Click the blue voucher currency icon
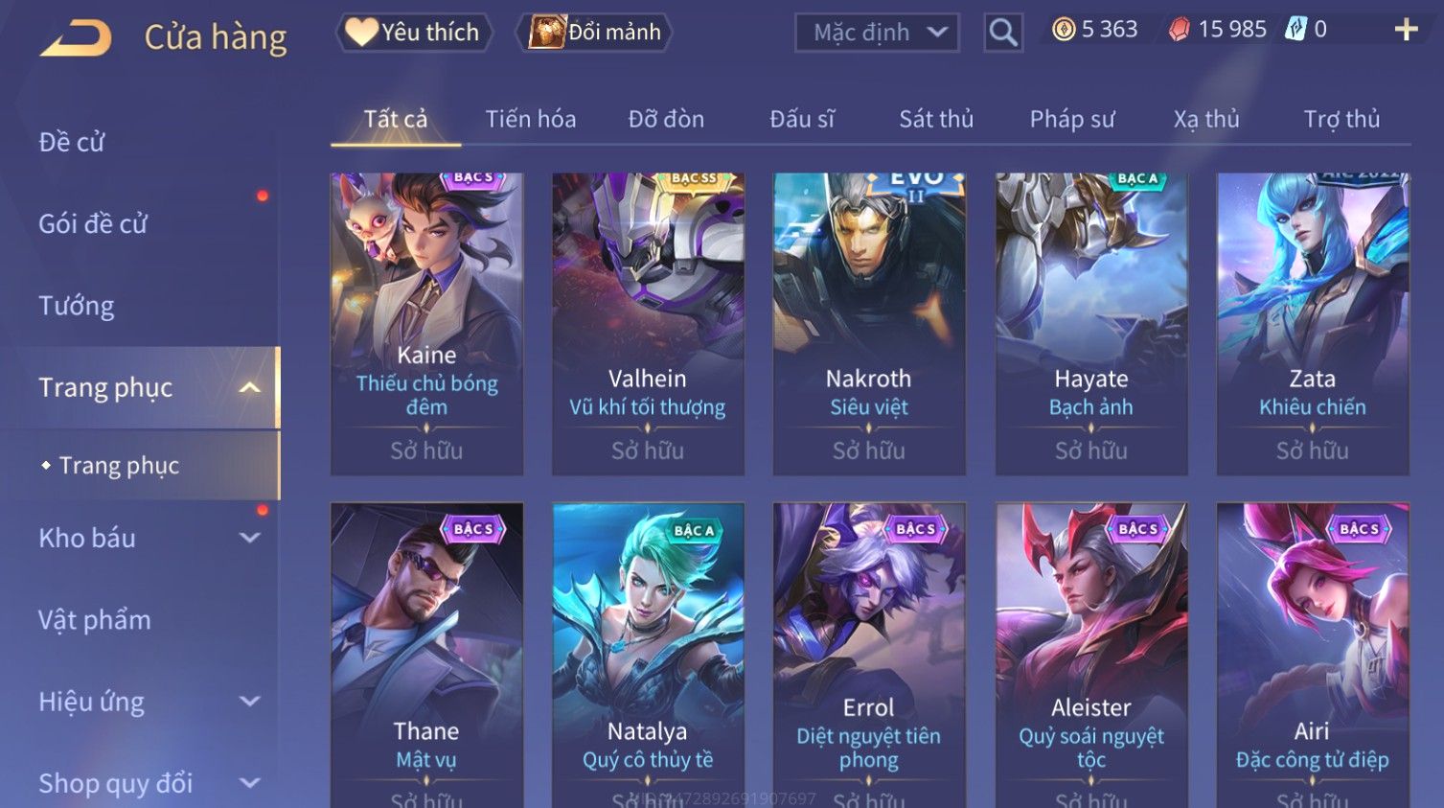 tap(1295, 30)
